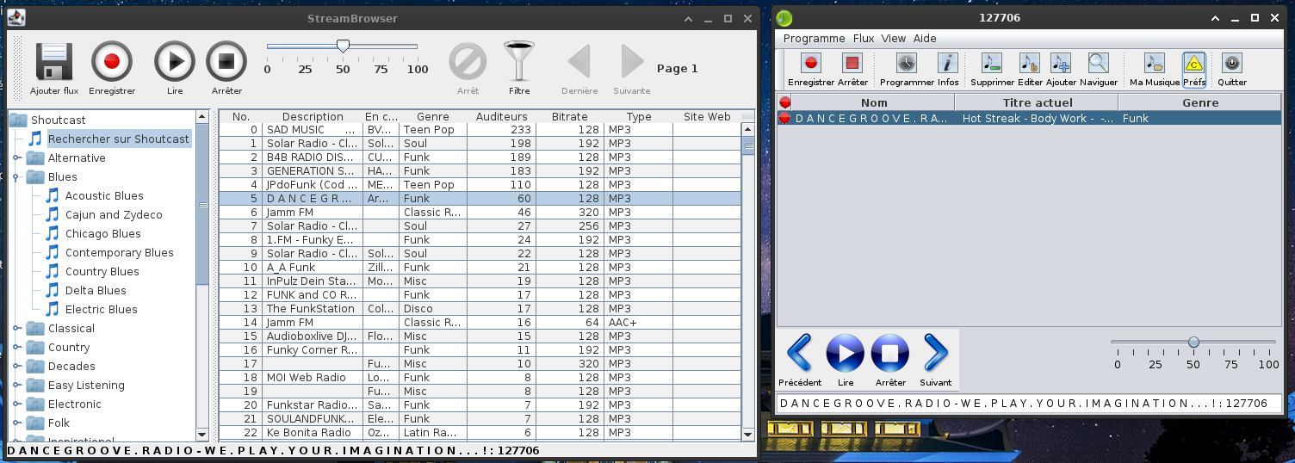Adjust the 127706 window volume slider handle
The image size is (1295, 463).
pyautogui.click(x=1193, y=342)
